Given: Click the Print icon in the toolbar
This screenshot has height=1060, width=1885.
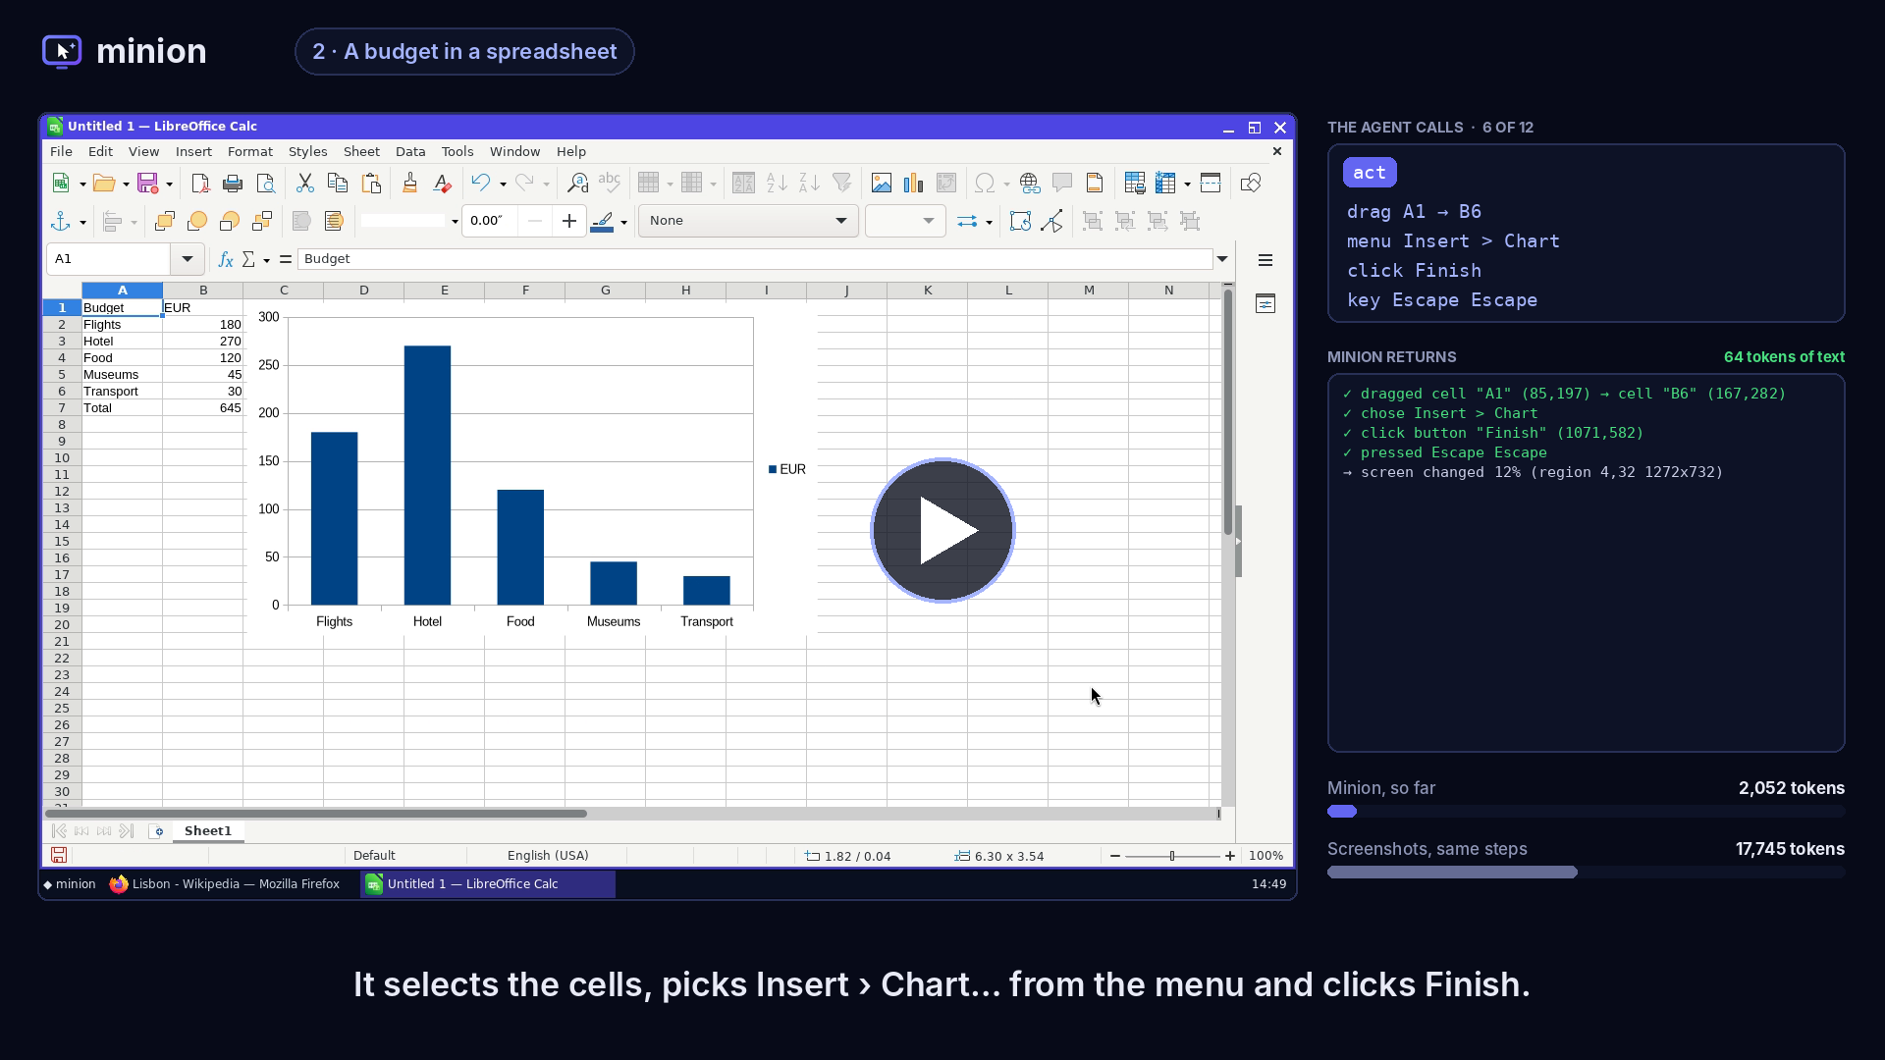Looking at the screenshot, I should (233, 184).
